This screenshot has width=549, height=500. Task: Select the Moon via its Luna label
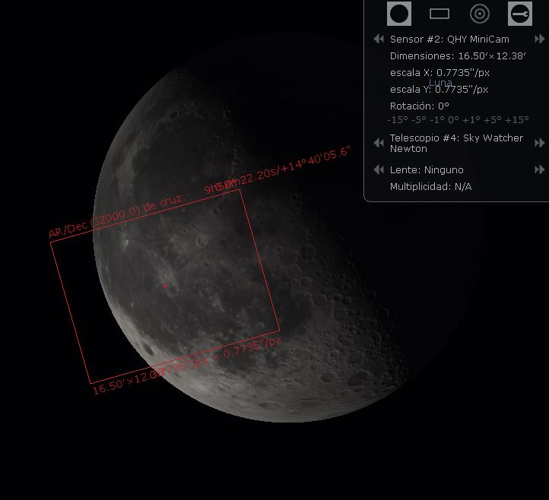440,82
